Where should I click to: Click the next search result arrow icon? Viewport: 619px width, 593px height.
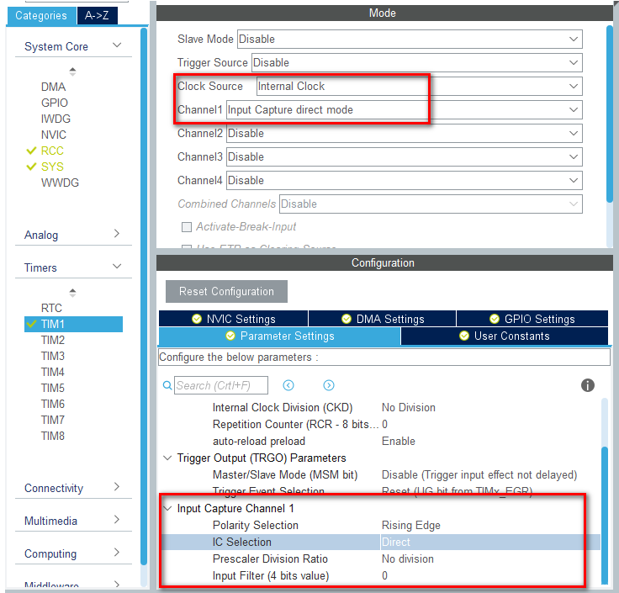point(329,385)
